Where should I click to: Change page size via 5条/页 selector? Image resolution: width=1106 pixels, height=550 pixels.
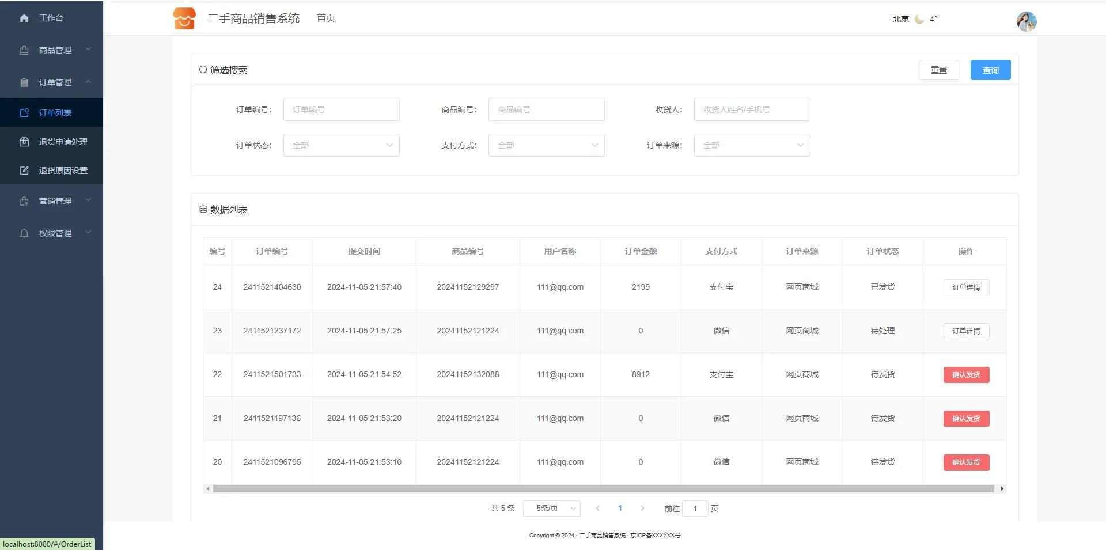[551, 509]
